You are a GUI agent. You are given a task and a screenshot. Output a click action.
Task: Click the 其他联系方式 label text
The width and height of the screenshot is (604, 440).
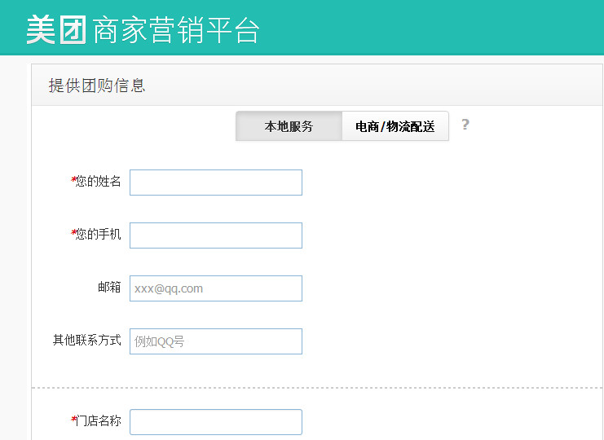pyautogui.click(x=87, y=341)
